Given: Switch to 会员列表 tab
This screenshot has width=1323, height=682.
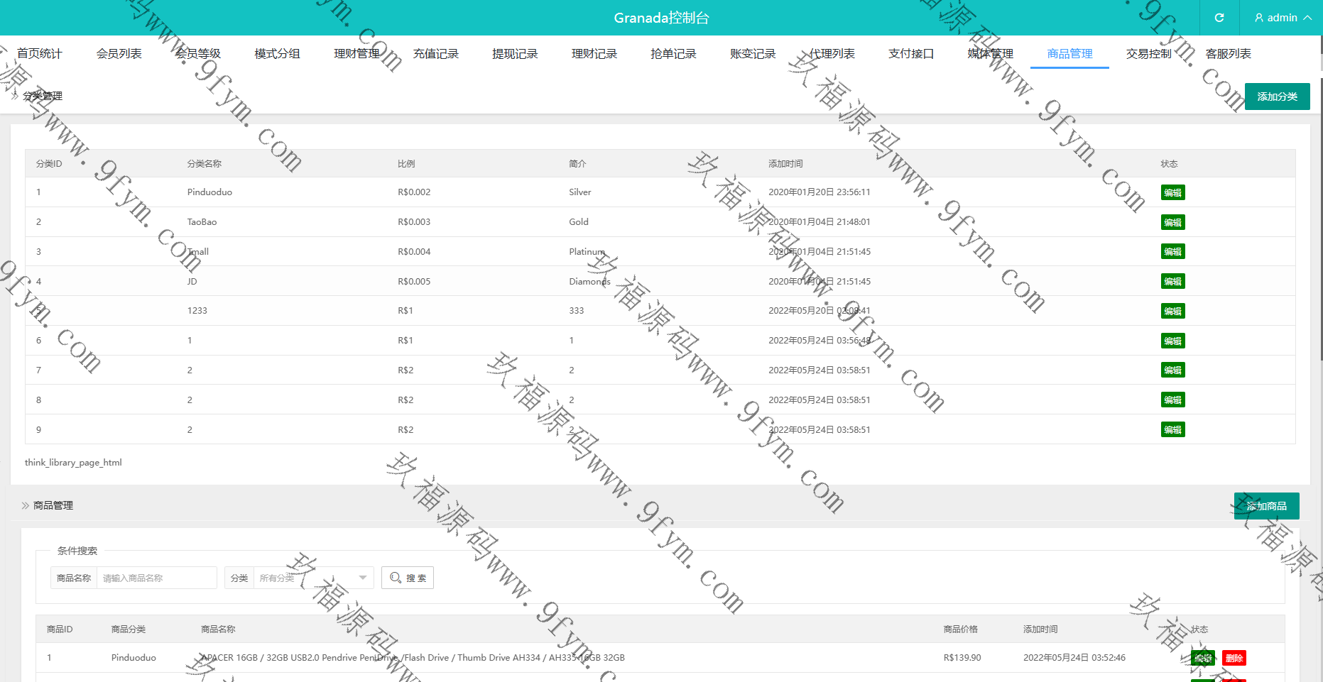Looking at the screenshot, I should click(x=119, y=54).
